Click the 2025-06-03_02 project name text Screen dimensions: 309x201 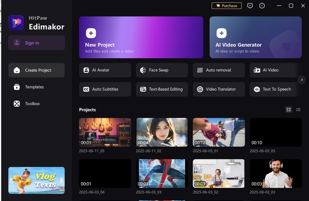click(x=206, y=192)
